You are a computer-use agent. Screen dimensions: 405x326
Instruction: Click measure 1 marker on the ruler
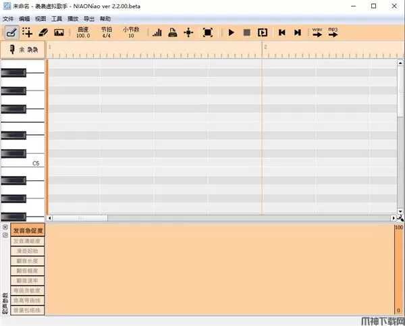[49, 47]
